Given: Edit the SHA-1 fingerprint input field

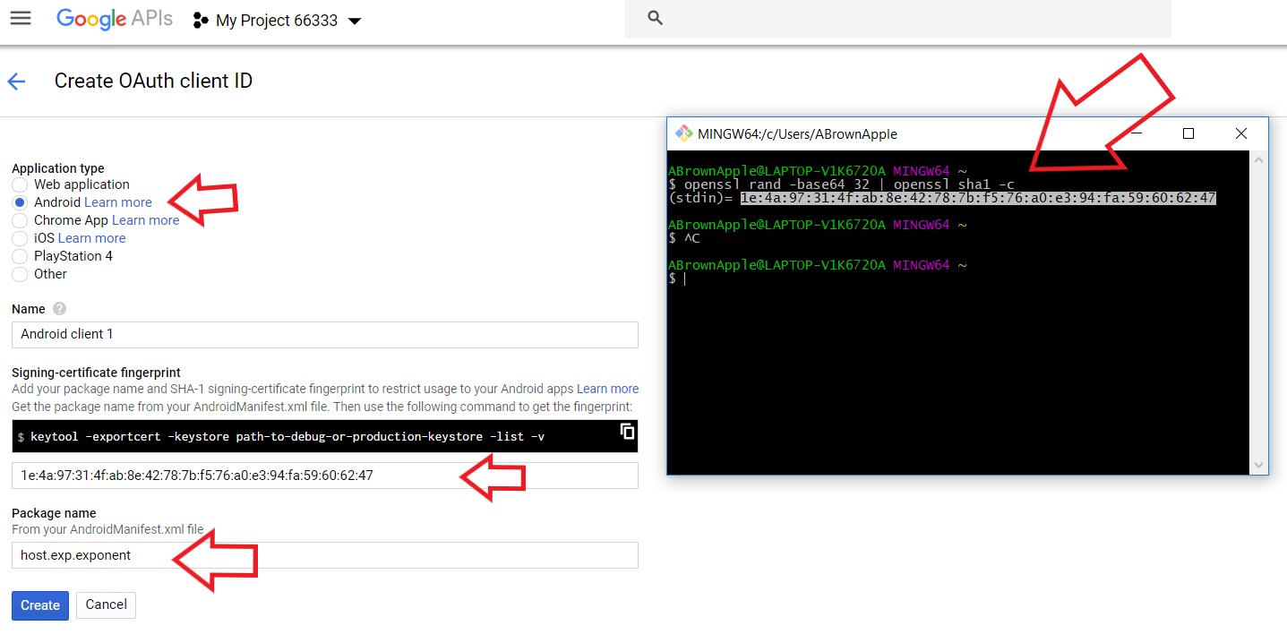Looking at the screenshot, I should click(325, 476).
